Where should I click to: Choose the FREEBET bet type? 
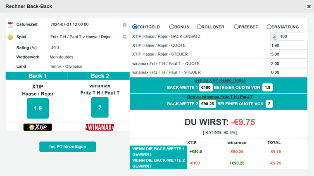(x=236, y=27)
